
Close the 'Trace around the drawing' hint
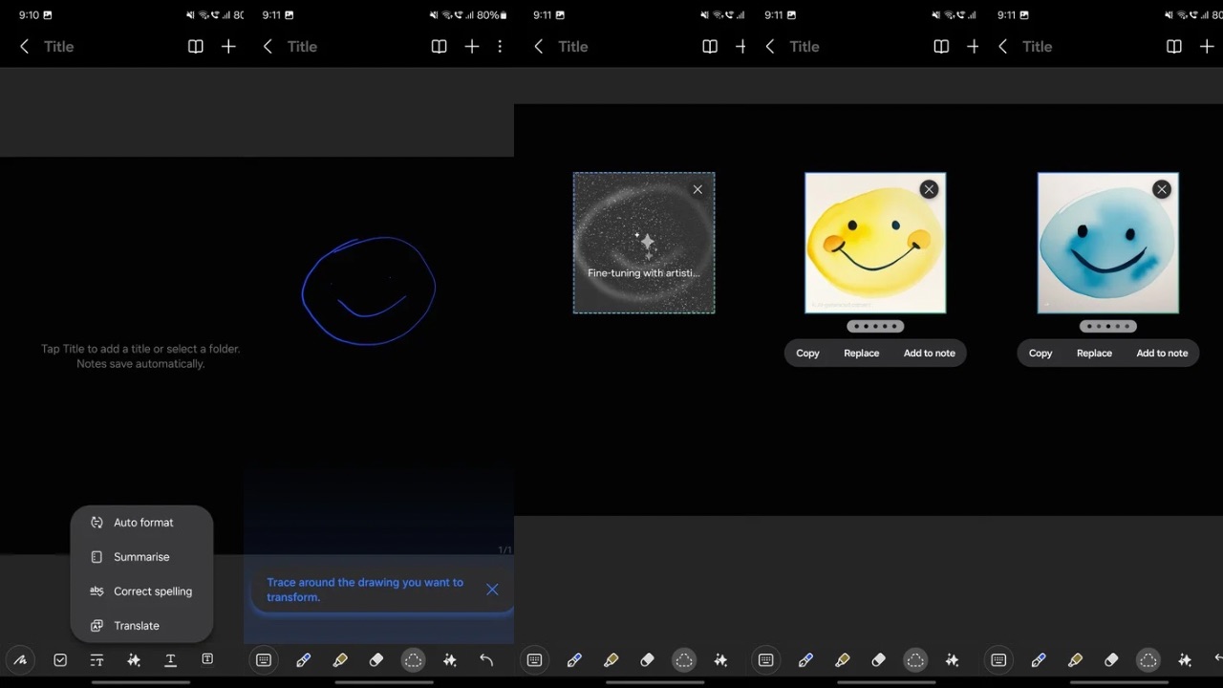[x=492, y=590]
